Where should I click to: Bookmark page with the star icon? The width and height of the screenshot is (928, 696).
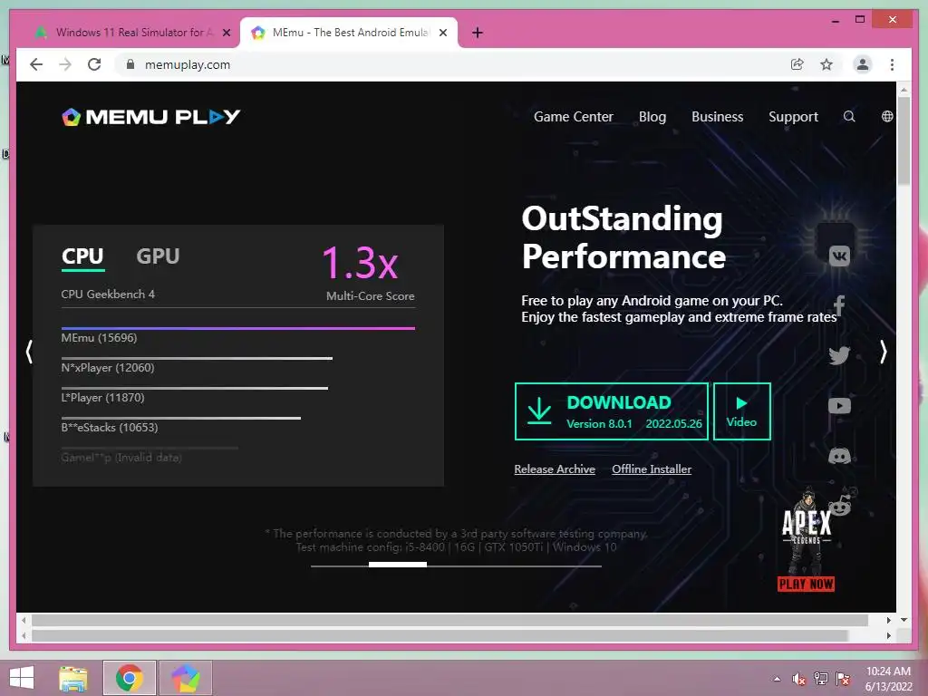[x=826, y=64]
